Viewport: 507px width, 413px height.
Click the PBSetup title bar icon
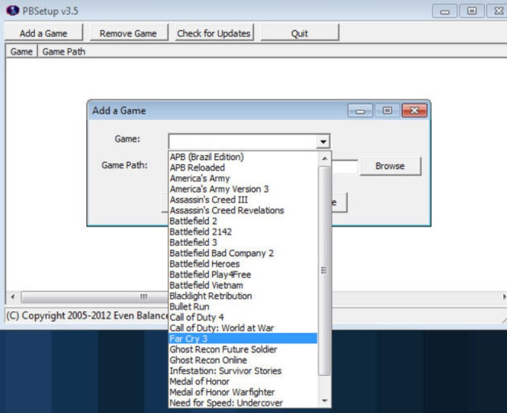pyautogui.click(x=13, y=10)
